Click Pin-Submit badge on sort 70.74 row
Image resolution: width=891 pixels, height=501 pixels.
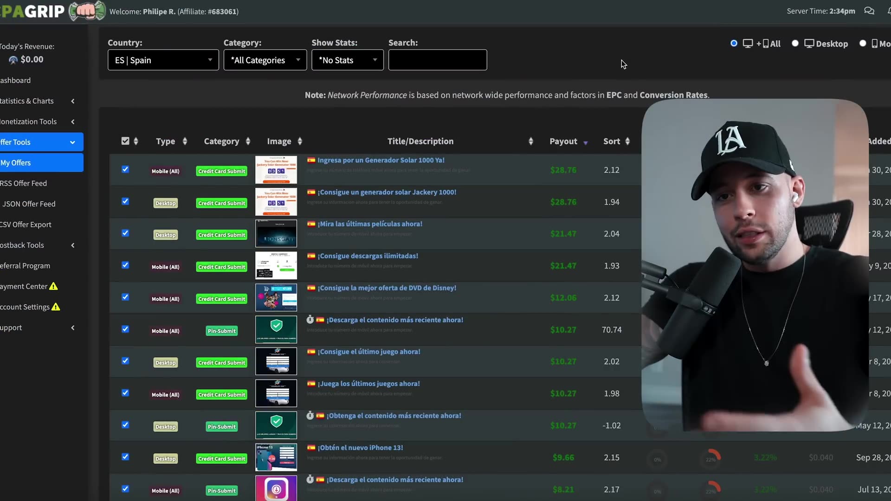coord(222,331)
